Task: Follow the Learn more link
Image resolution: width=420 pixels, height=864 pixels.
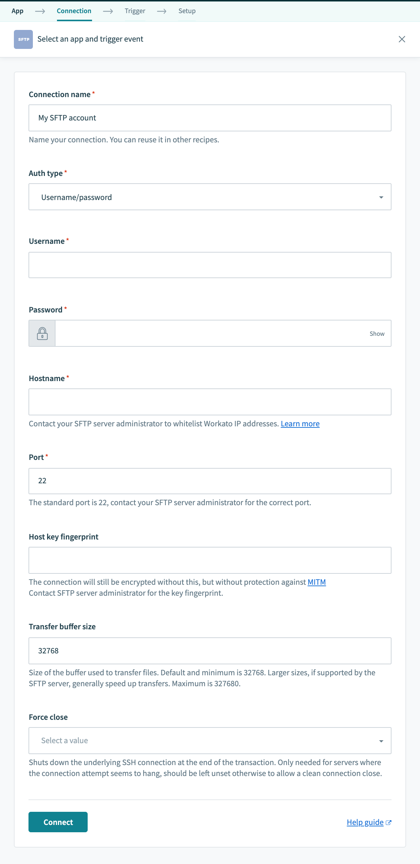Action: tap(300, 424)
